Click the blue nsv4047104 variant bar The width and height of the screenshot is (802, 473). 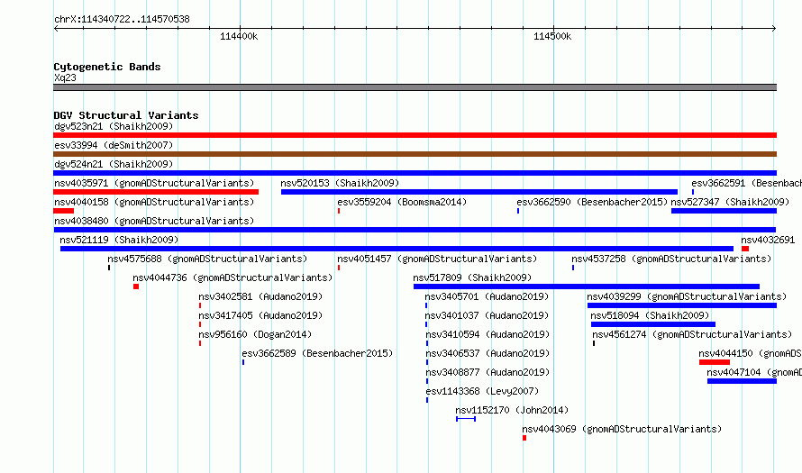click(x=743, y=381)
